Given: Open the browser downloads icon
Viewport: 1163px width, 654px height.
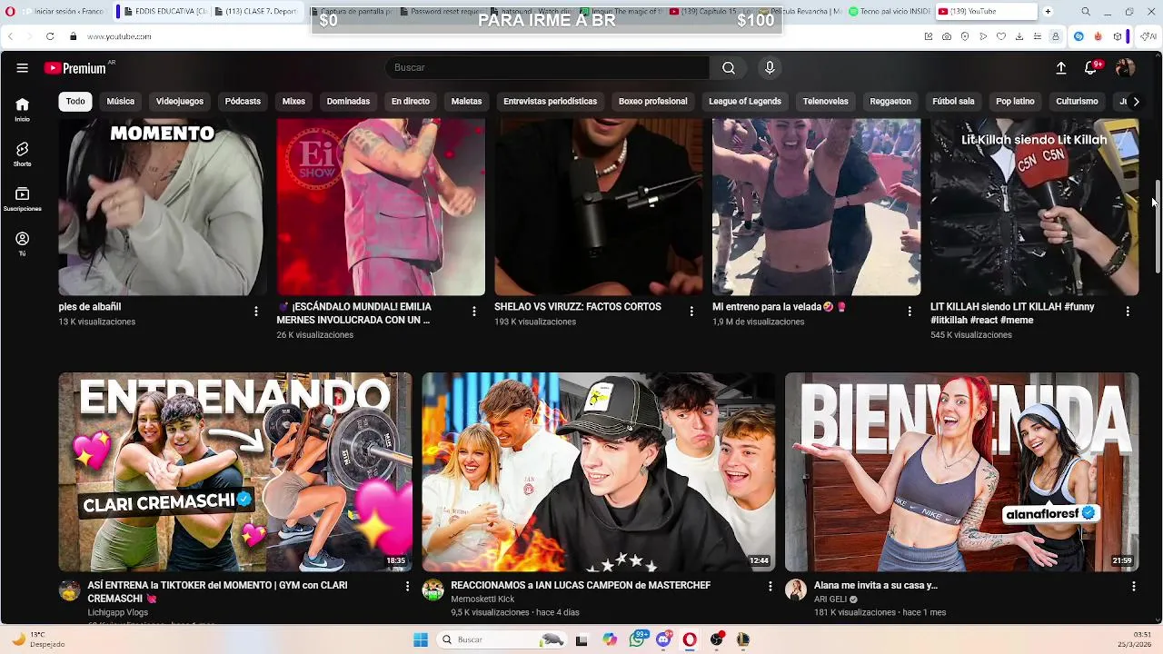Looking at the screenshot, I should click(x=1019, y=36).
